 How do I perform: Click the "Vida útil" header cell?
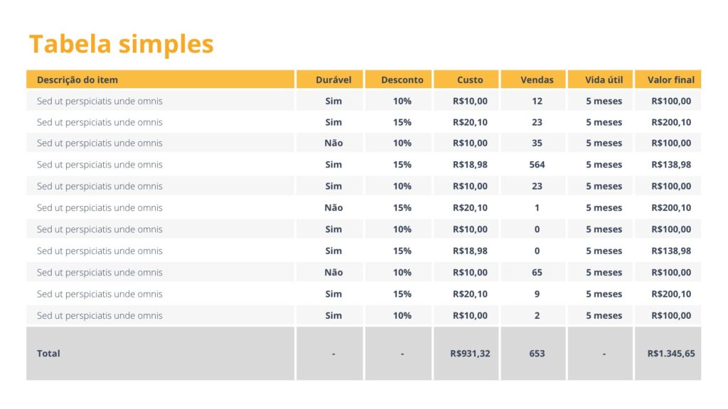click(x=604, y=80)
